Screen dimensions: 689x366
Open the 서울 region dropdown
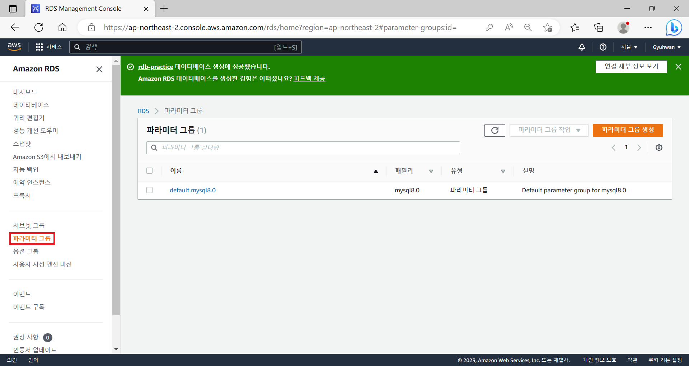point(629,47)
